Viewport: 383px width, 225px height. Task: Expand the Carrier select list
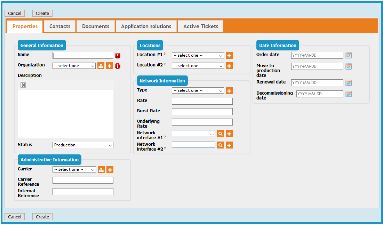click(x=74, y=170)
